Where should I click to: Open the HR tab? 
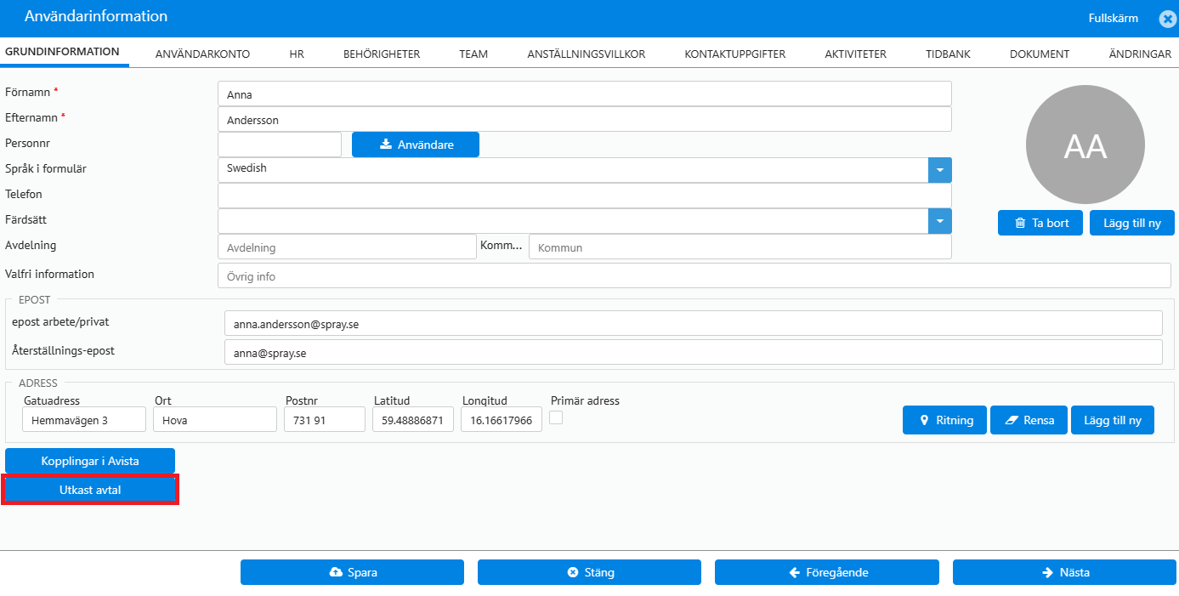click(297, 54)
